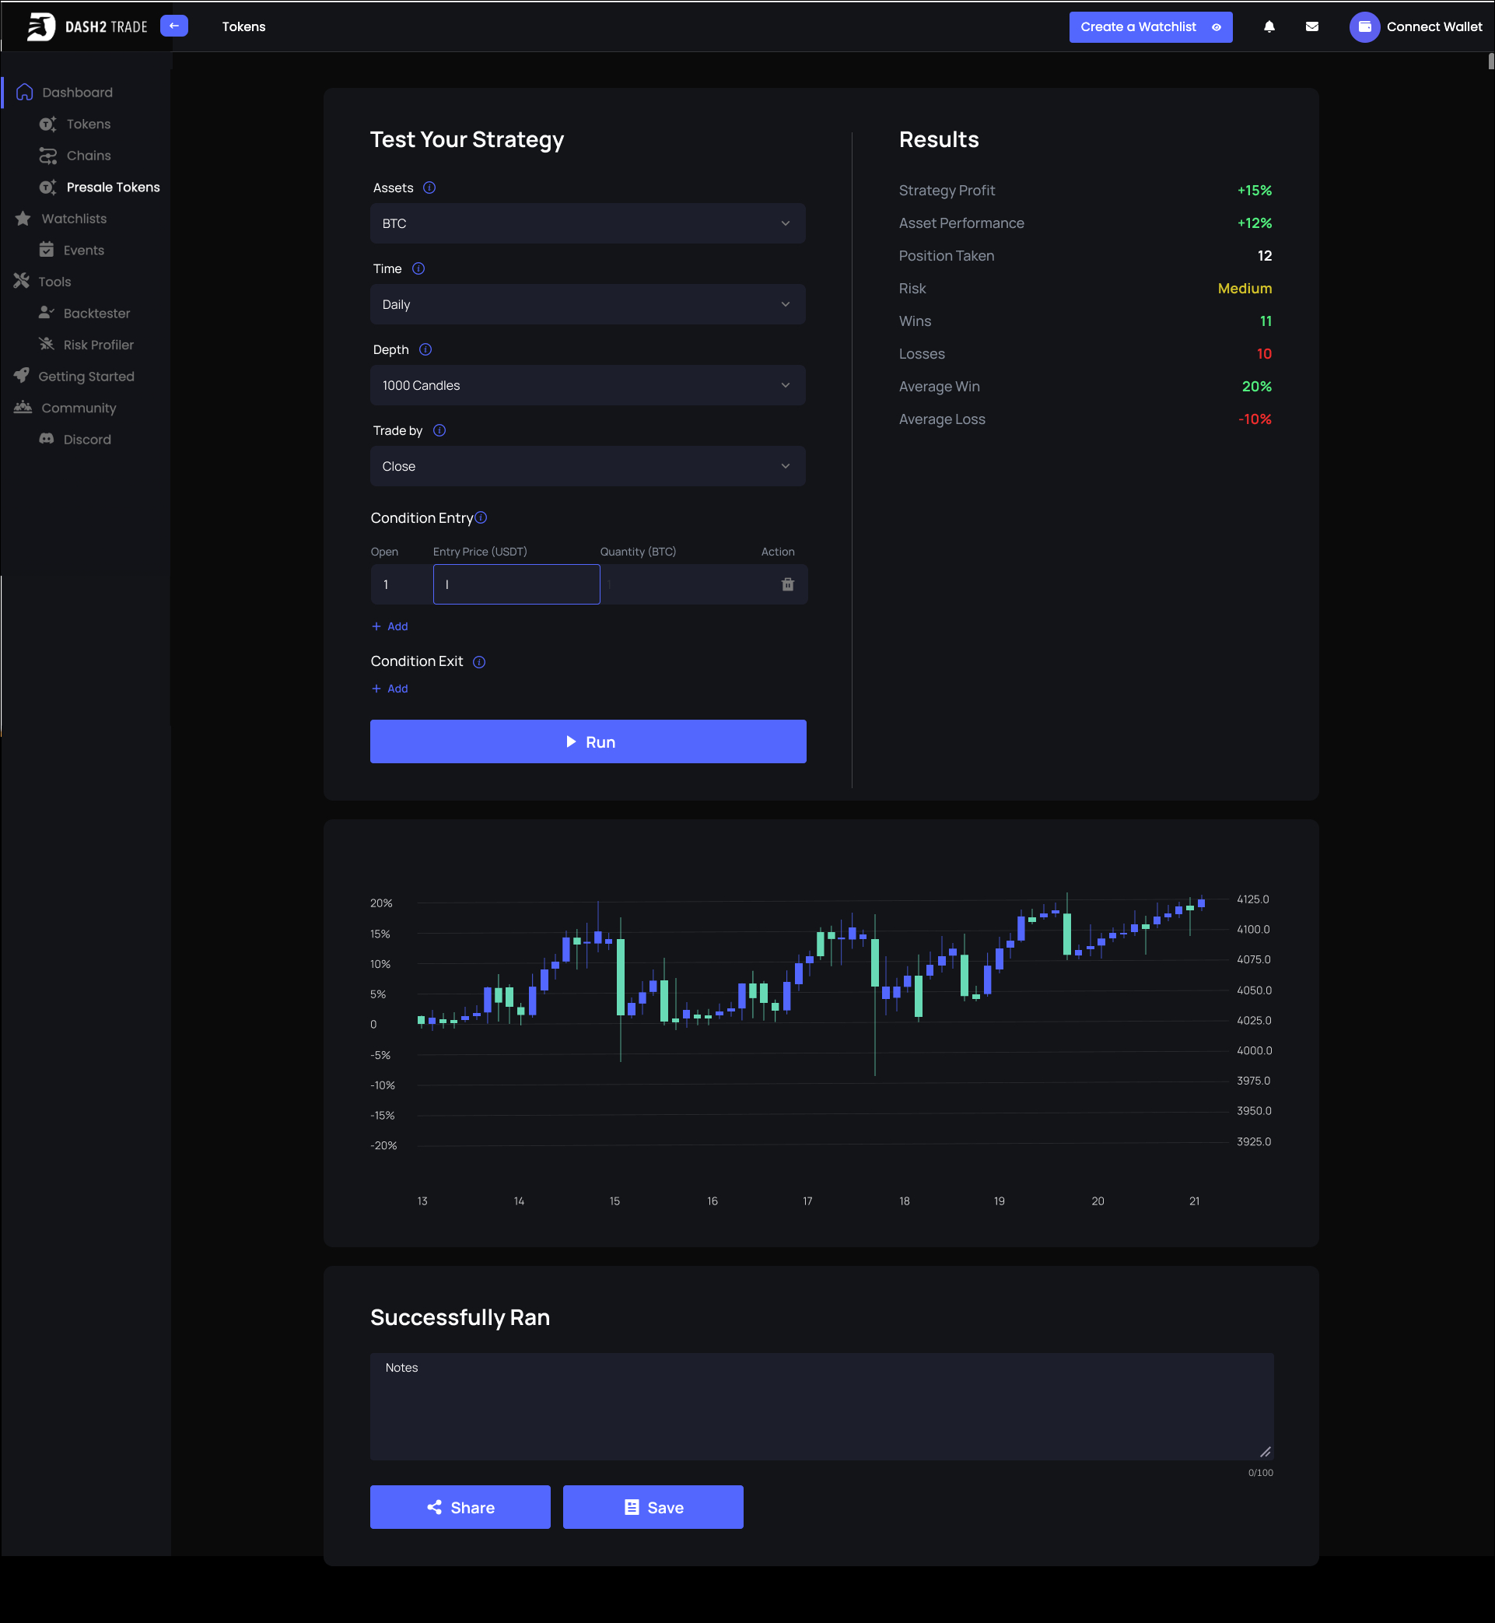Click info icon next to Trade by

(439, 430)
